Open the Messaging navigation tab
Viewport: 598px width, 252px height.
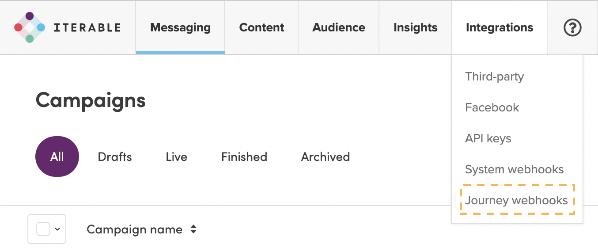click(180, 27)
